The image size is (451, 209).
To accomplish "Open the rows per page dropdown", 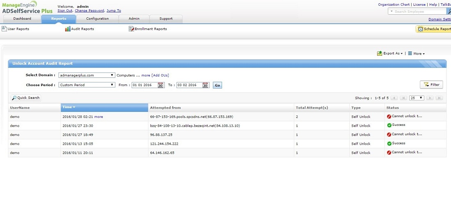I will click(x=417, y=98).
